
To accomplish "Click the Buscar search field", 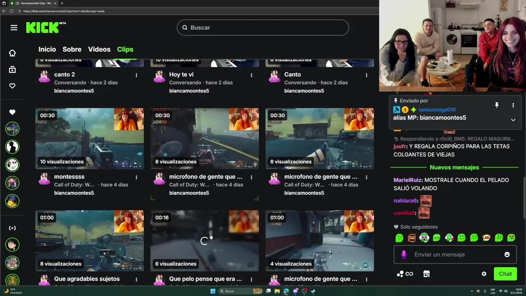I will click(x=263, y=28).
